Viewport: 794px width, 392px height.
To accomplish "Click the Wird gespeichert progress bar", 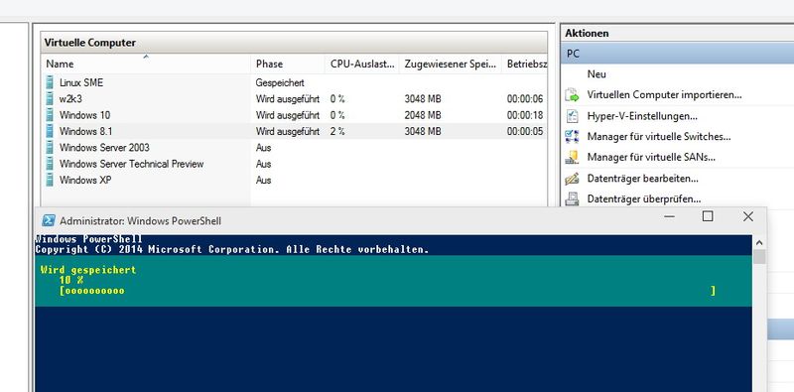I will (x=387, y=291).
